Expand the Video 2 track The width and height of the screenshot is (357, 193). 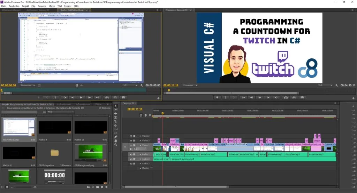[x=140, y=140]
